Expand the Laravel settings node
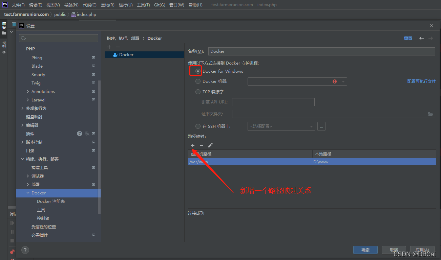The height and width of the screenshot is (260, 441). 28,100
